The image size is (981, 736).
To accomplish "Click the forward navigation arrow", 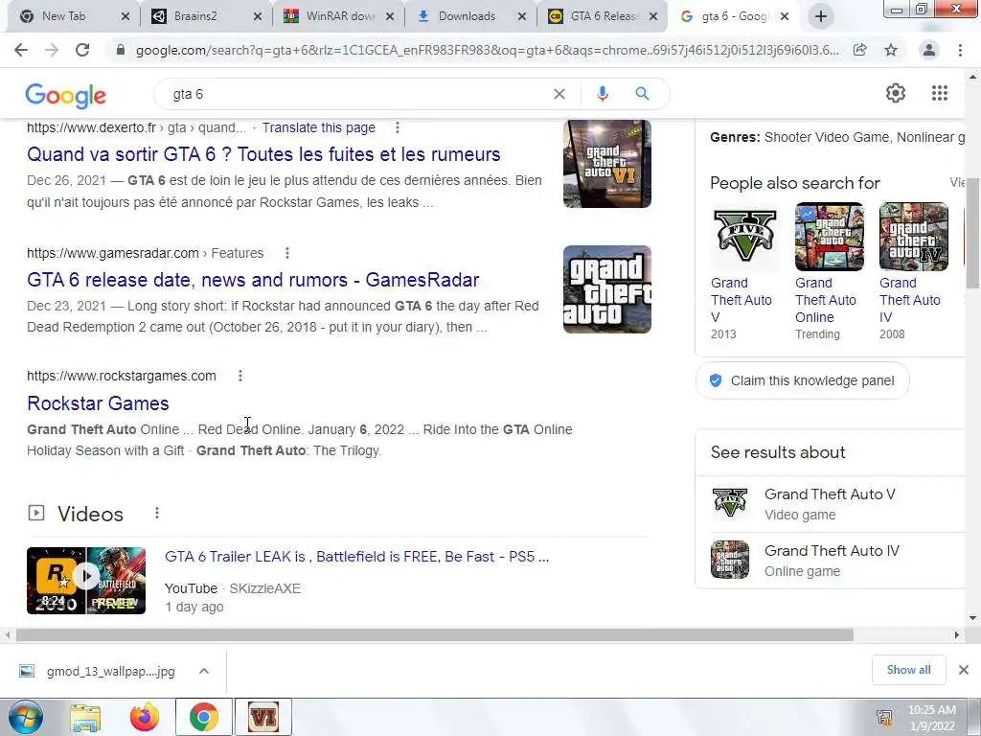I will [x=52, y=50].
